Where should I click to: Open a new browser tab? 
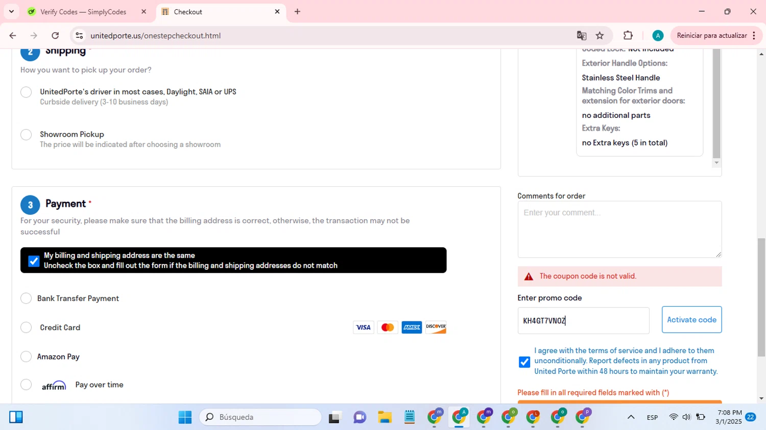(298, 12)
